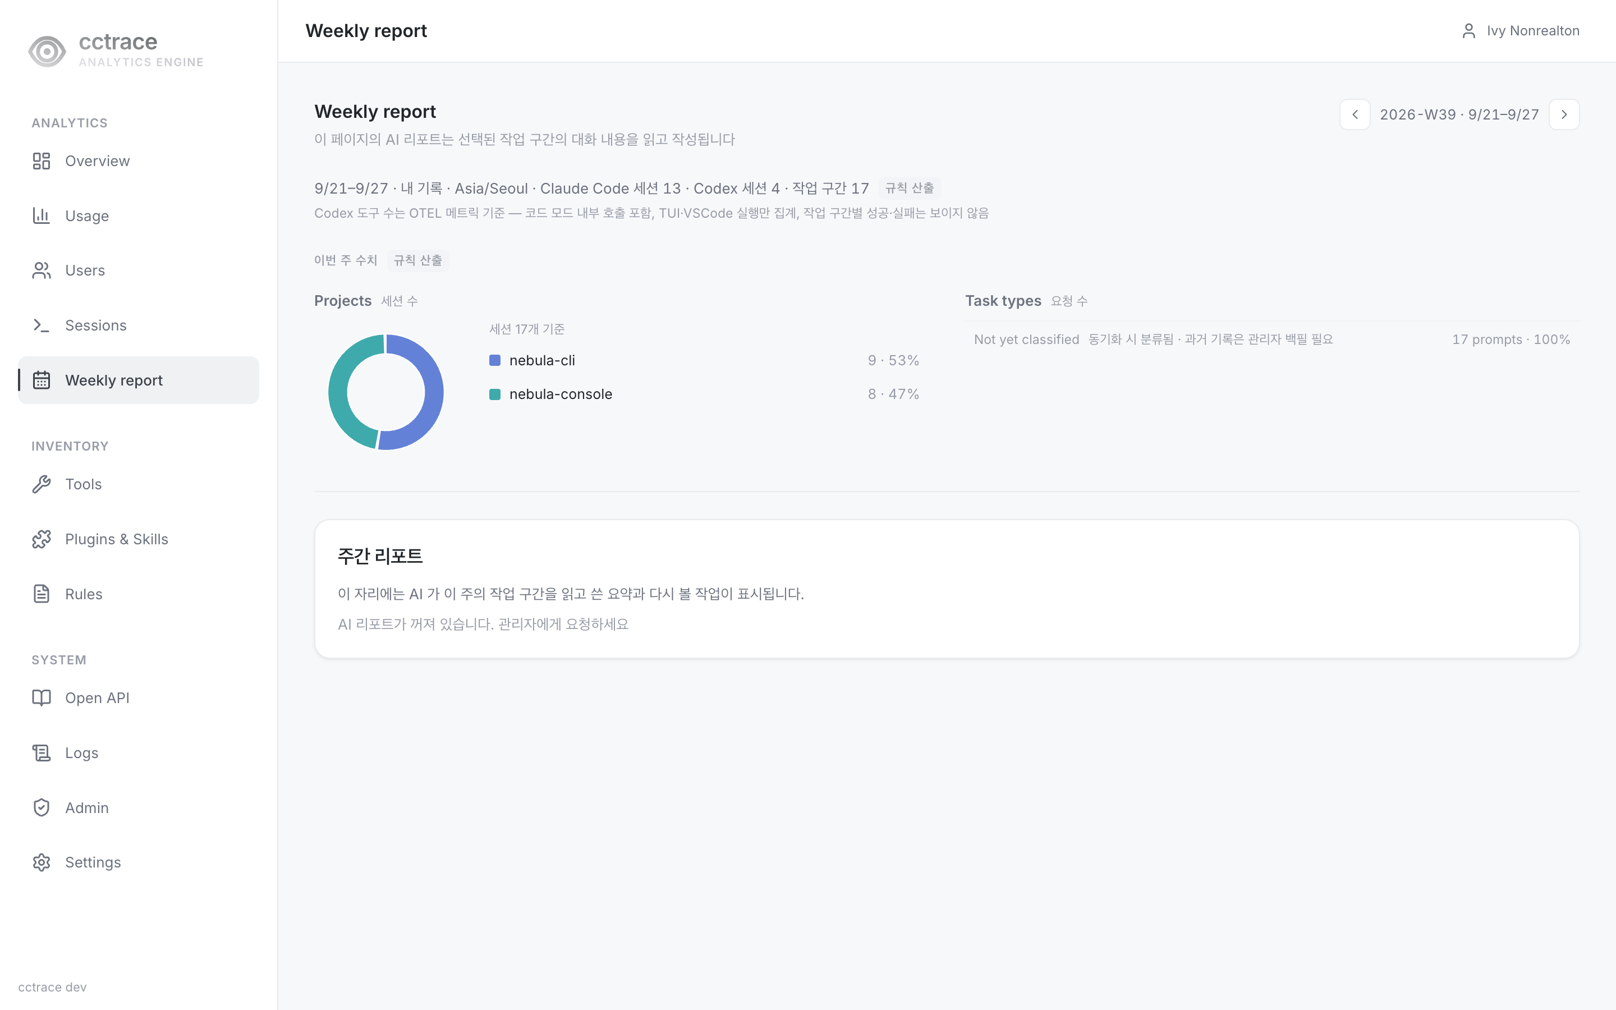Select the Weekly report sidebar item
This screenshot has height=1010, width=1616.
[138, 380]
